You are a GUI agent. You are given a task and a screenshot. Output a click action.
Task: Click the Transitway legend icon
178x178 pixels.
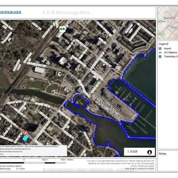click(x=160, y=57)
